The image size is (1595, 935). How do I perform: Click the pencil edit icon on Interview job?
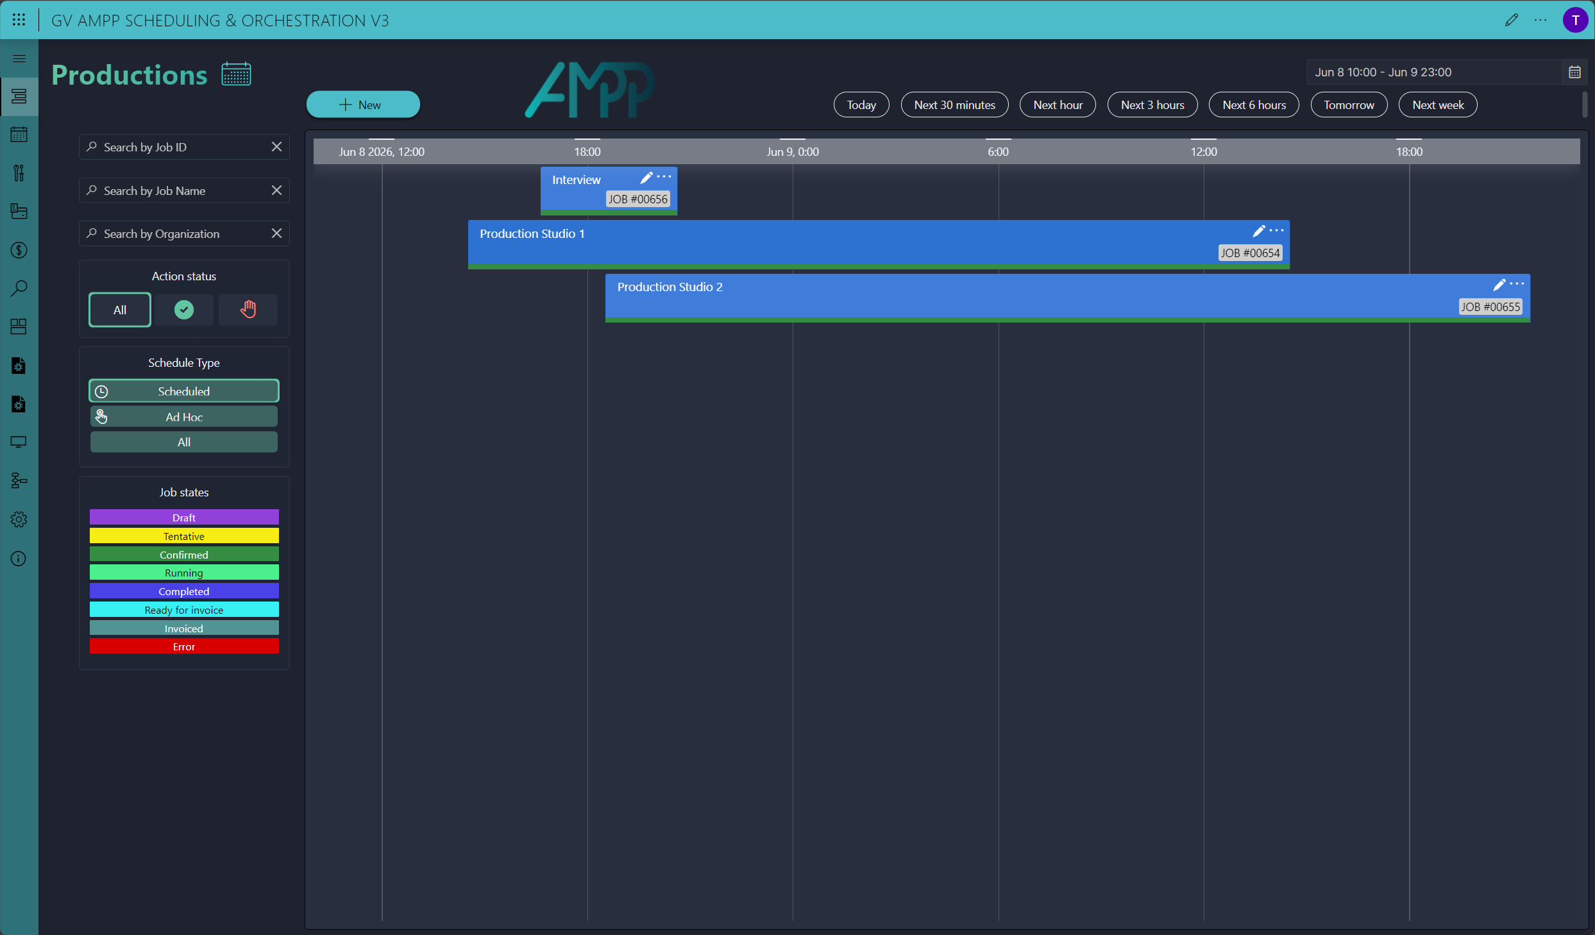[x=646, y=178]
